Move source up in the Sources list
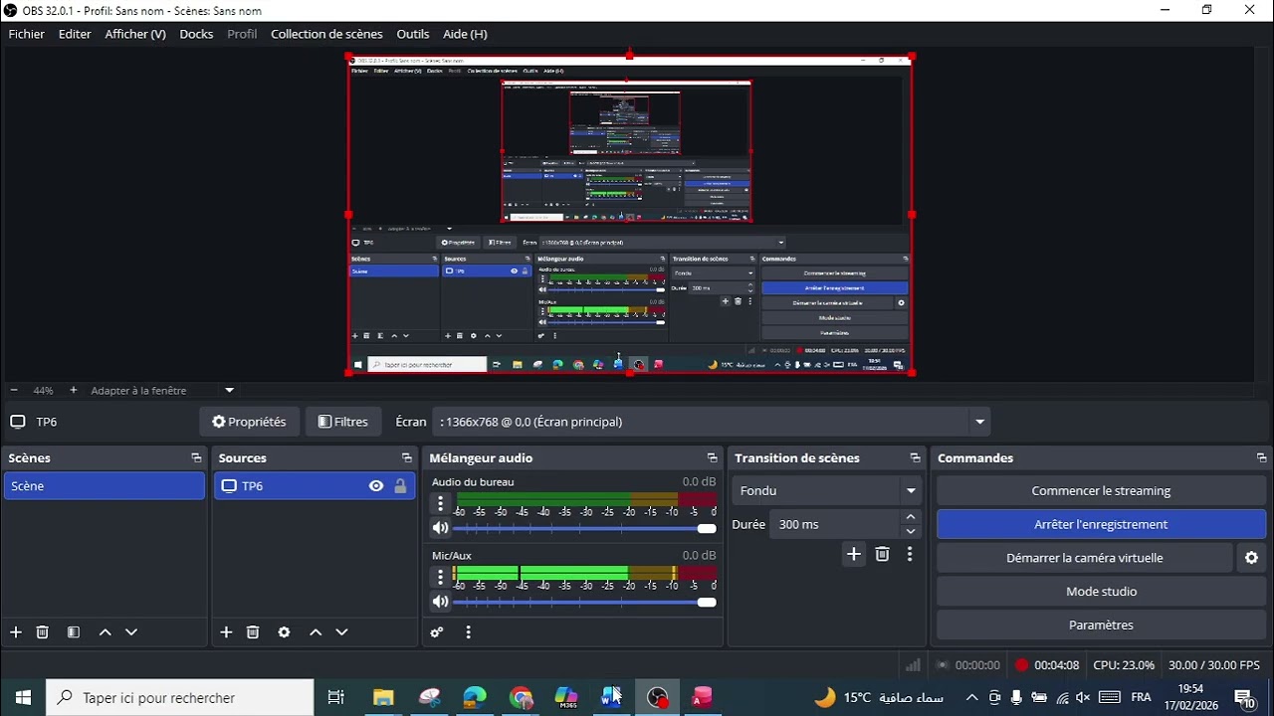 (316, 632)
